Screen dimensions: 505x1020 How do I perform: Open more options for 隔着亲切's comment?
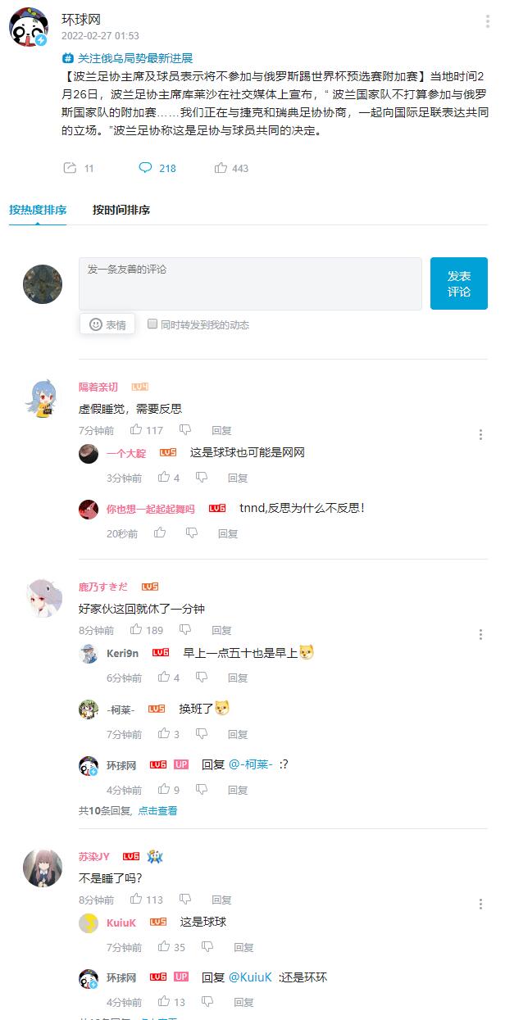pos(480,435)
